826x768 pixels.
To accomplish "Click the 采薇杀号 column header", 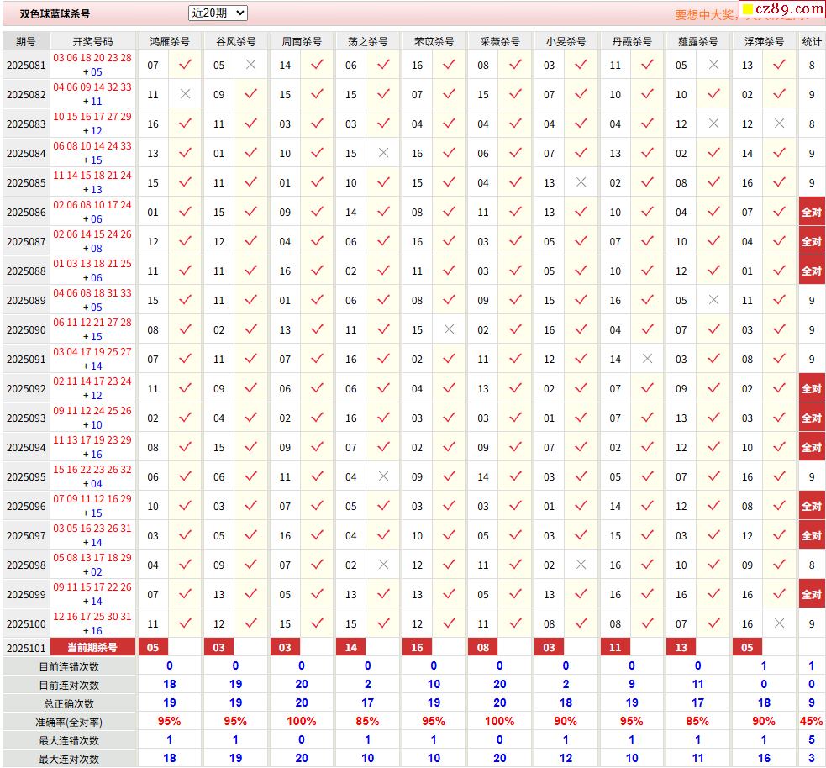I will point(500,41).
